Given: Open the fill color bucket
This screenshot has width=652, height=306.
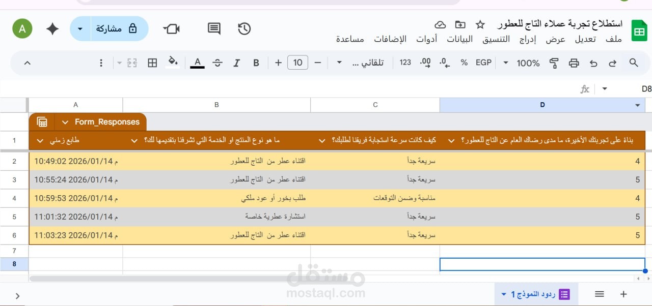Looking at the screenshot, I should coord(173,63).
